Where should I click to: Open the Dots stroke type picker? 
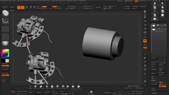(x=5, y=21)
